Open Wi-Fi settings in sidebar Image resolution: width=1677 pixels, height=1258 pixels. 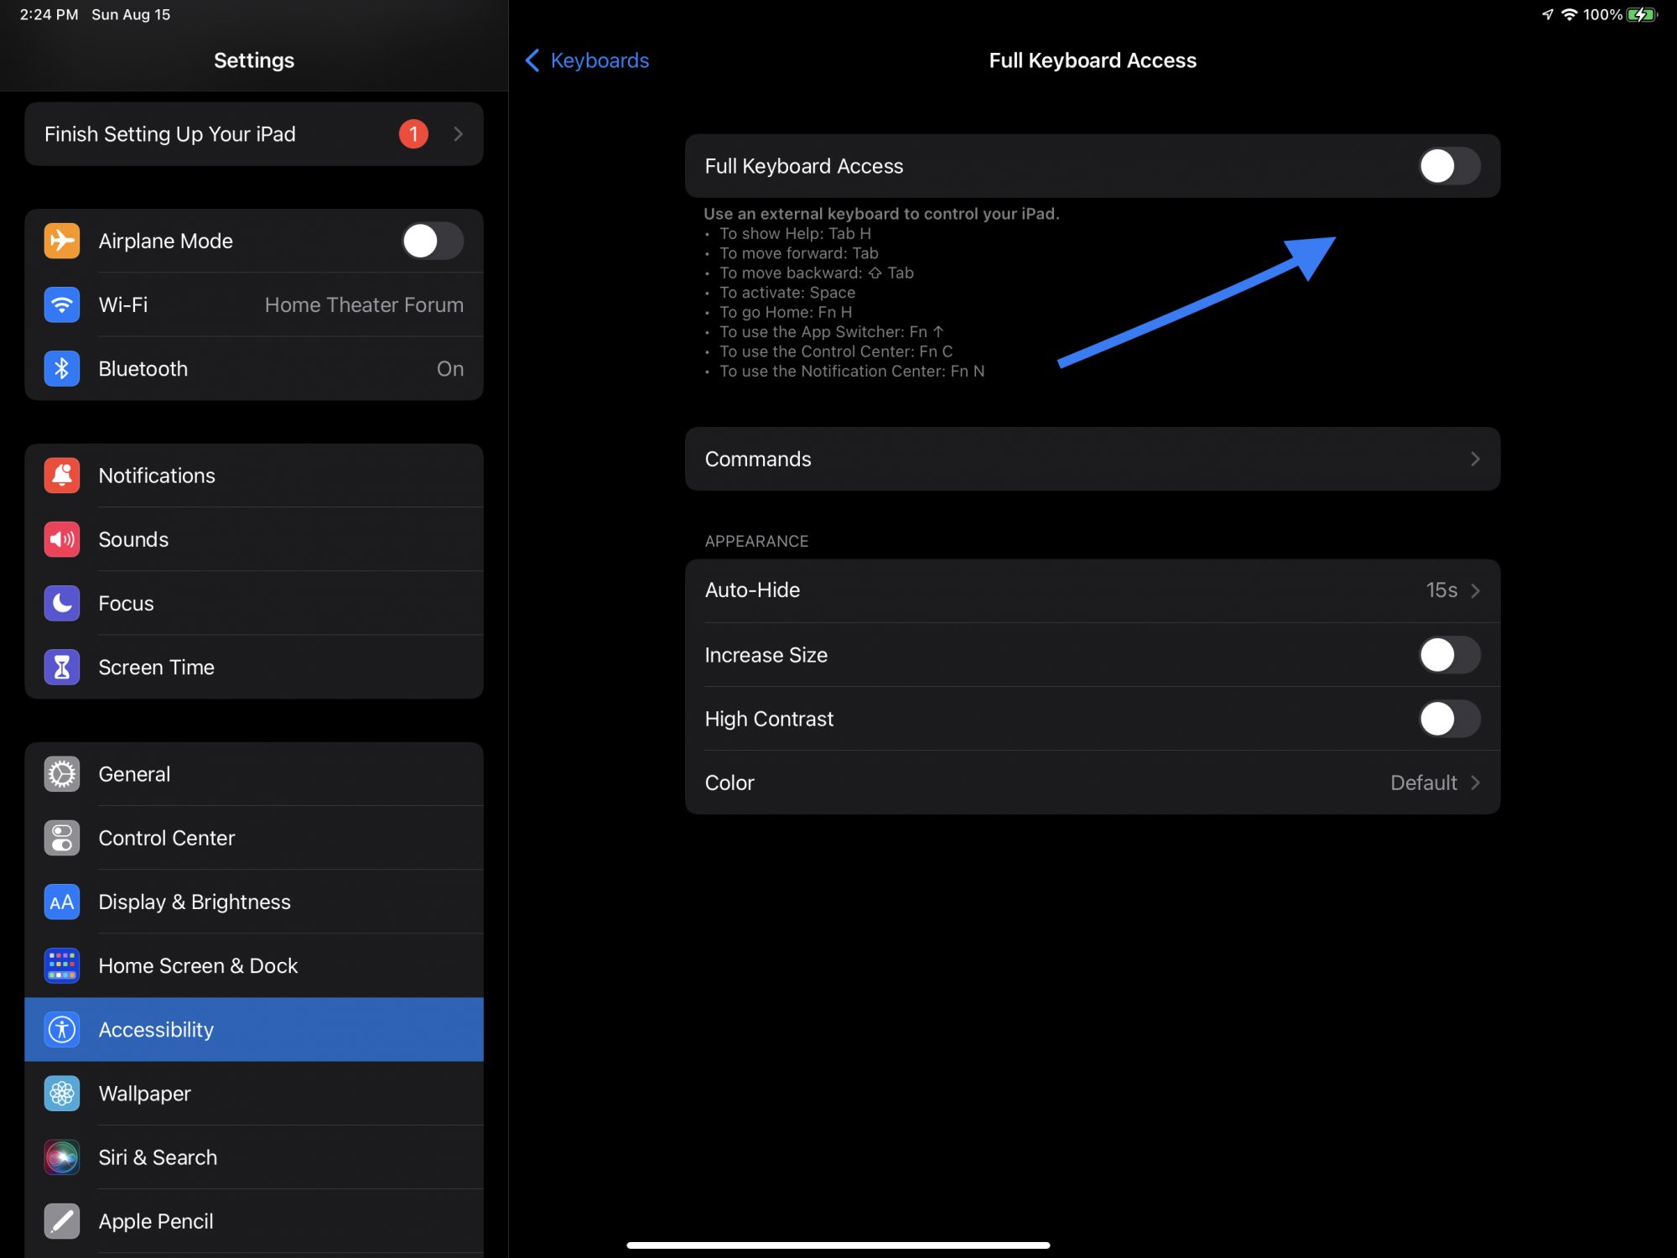pyautogui.click(x=254, y=304)
